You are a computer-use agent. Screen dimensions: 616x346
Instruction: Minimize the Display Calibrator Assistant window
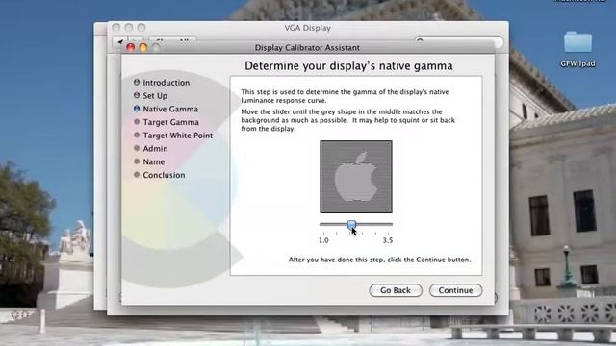143,47
